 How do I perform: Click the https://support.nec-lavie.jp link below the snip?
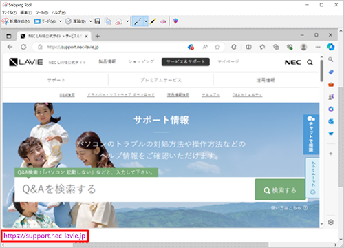click(x=45, y=236)
